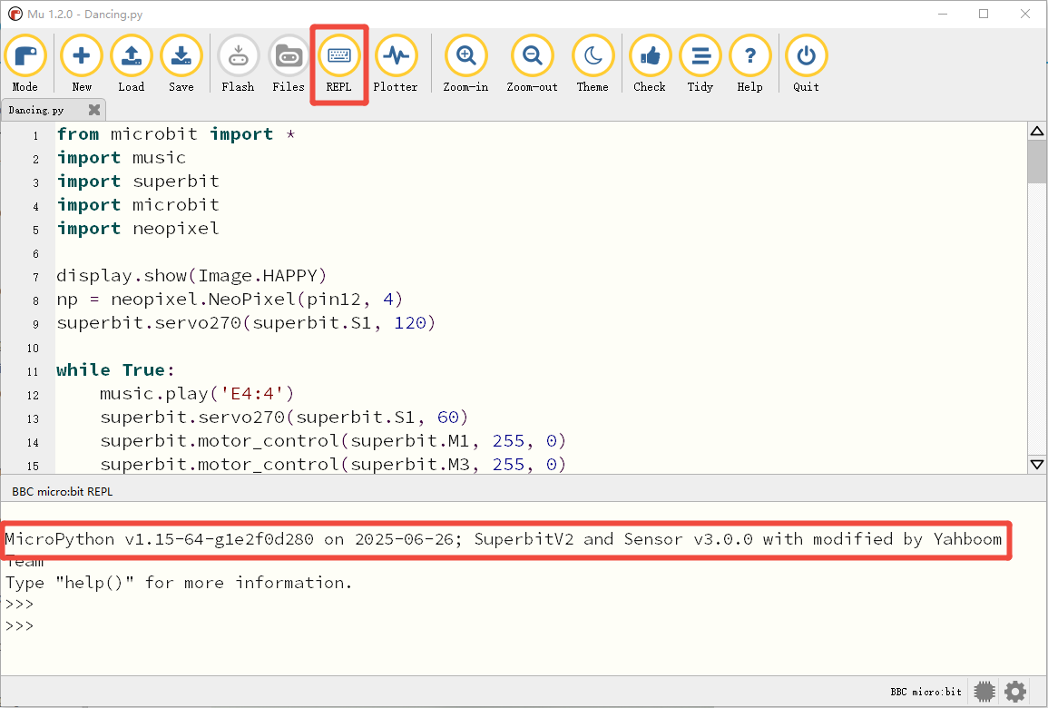Image resolution: width=1048 pixels, height=708 pixels.
Task: Quit the Mu editor
Action: click(x=806, y=64)
